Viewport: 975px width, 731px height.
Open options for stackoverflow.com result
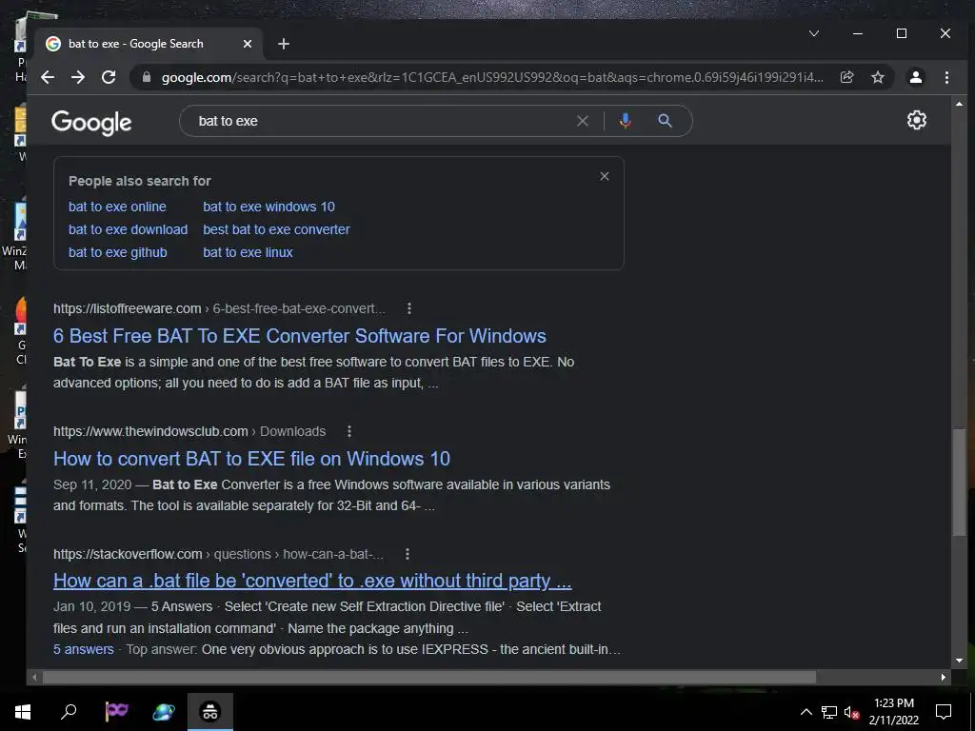click(x=408, y=554)
